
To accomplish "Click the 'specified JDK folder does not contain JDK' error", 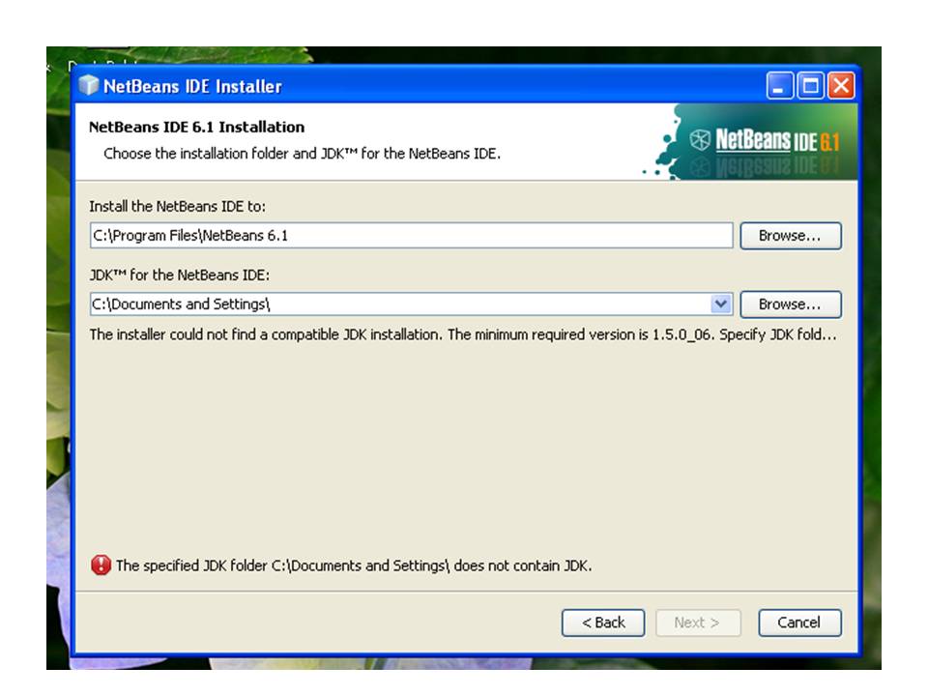I will [x=354, y=565].
